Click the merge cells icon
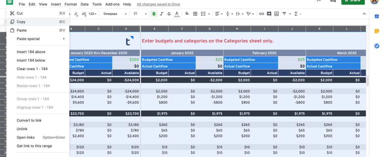The width and height of the screenshot is (384, 157). (x=203, y=14)
